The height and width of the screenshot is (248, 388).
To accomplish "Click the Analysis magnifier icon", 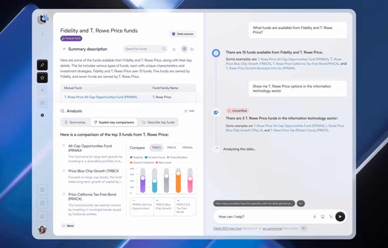I will point(62,111).
